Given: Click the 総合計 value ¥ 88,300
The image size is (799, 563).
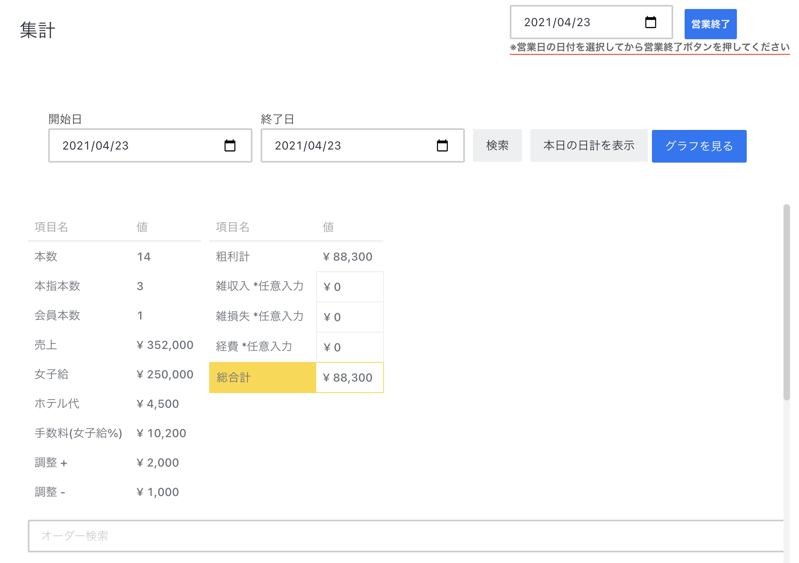Looking at the screenshot, I should 348,378.
